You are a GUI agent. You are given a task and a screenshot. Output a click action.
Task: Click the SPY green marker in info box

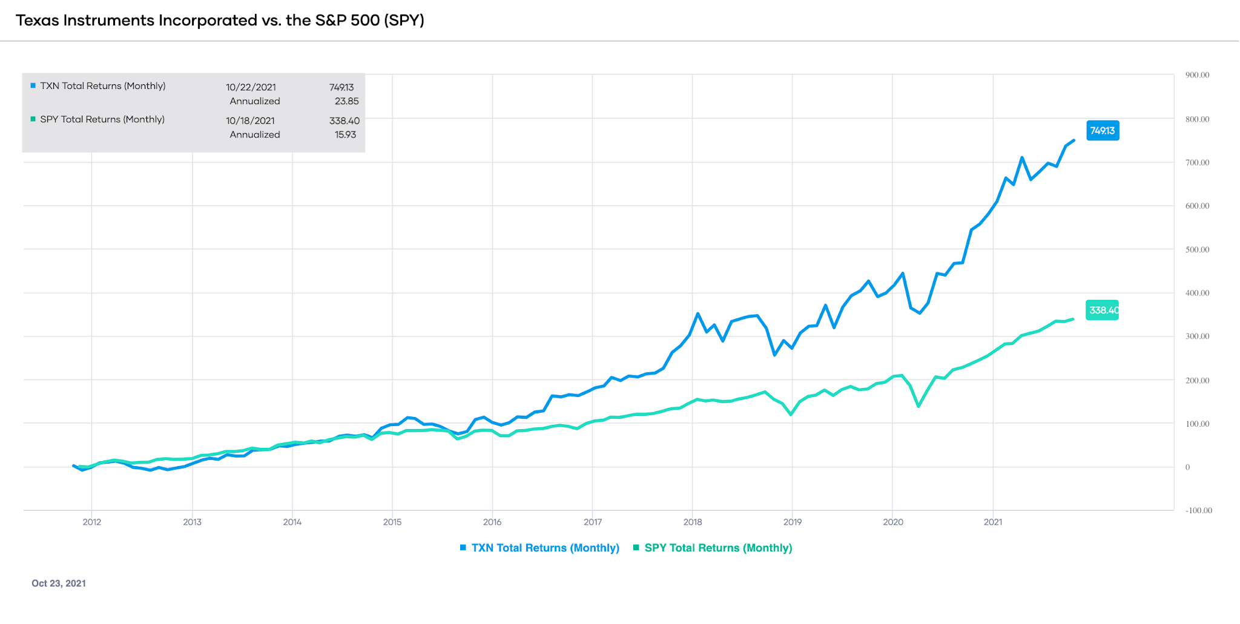click(x=33, y=119)
